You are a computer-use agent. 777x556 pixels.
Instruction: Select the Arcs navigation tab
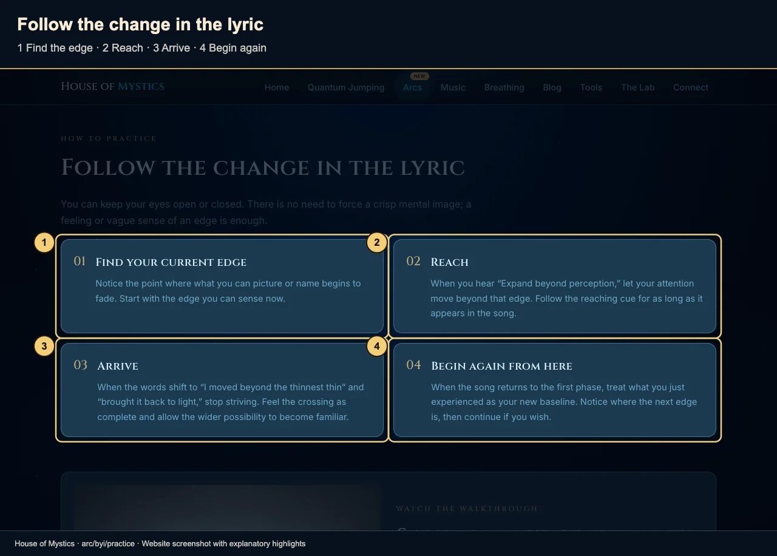412,87
